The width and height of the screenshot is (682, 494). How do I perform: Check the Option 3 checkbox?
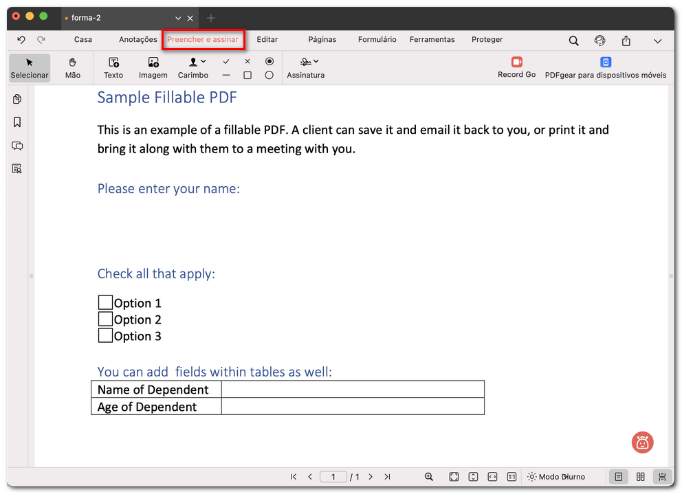coord(105,335)
